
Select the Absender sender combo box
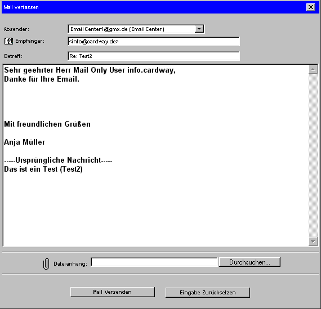tap(136, 29)
